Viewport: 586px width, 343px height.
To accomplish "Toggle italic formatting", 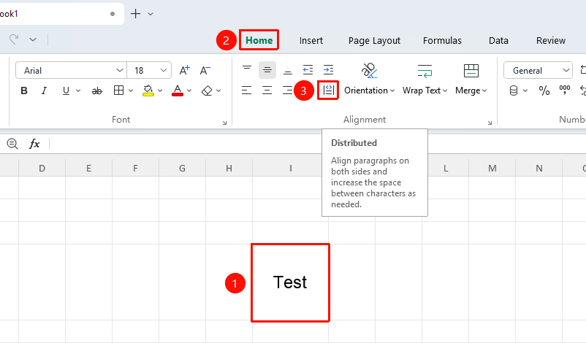I will coord(44,90).
